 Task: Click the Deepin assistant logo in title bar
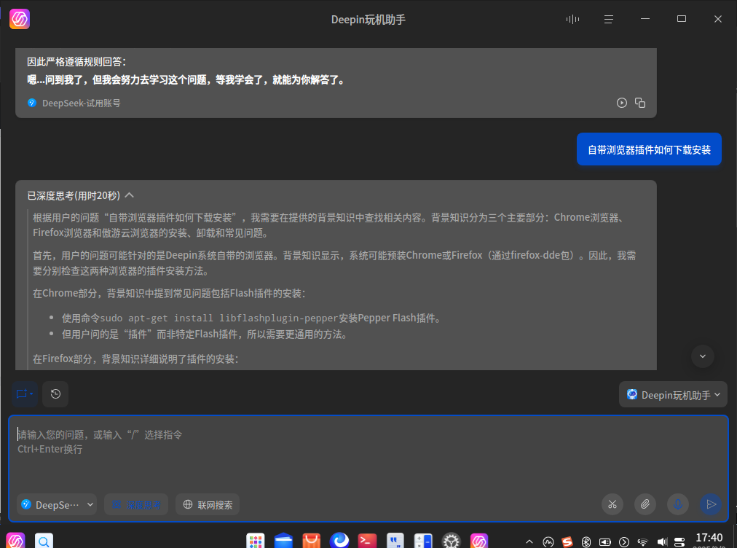[20, 19]
